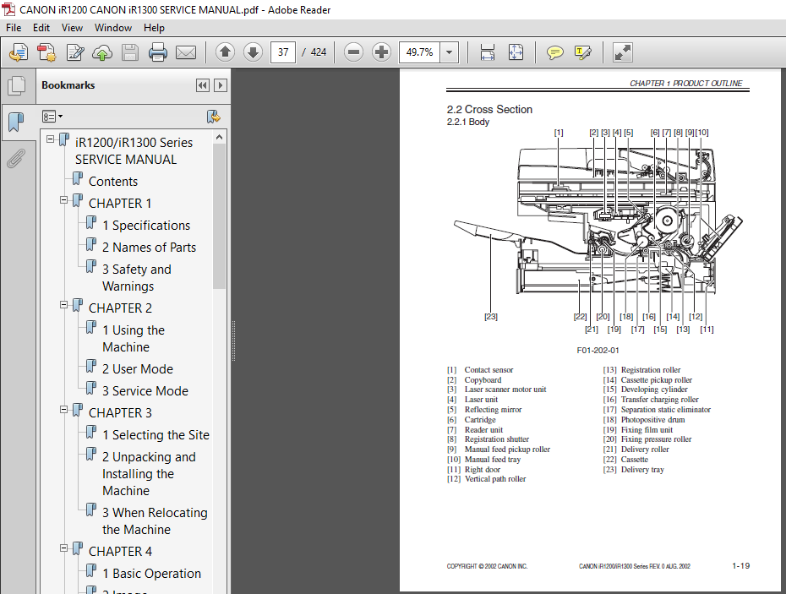Click the zoom in plus button
Screen dimensions: 786x594
pos(381,52)
